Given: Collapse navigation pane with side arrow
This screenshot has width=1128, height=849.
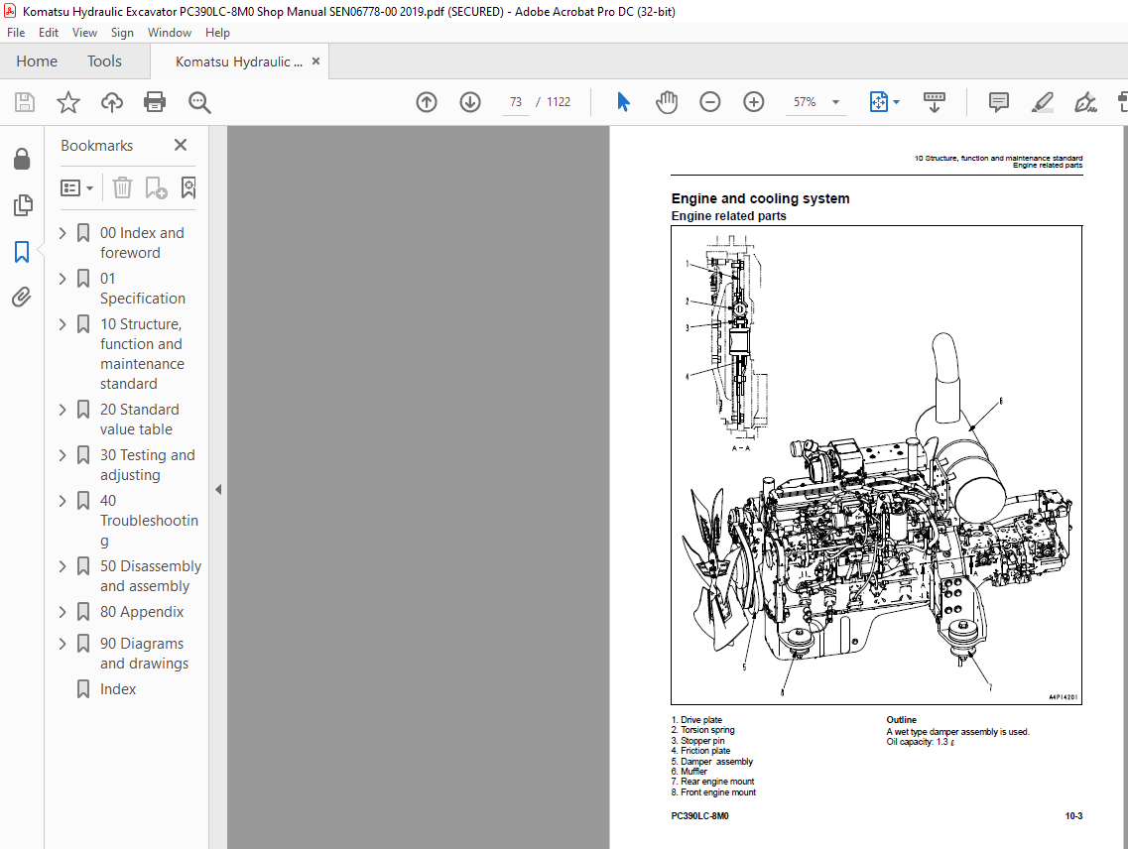Looking at the screenshot, I should [x=218, y=489].
